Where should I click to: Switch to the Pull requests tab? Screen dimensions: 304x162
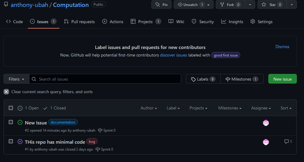pos(79,22)
